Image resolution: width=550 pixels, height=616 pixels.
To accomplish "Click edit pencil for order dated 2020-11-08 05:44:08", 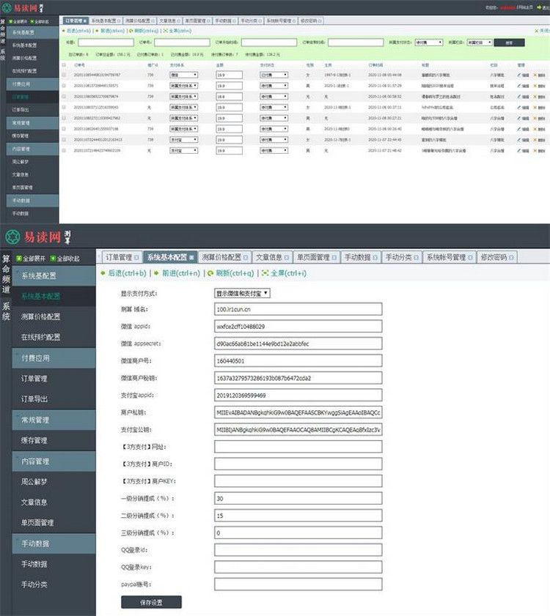I will [x=519, y=75].
